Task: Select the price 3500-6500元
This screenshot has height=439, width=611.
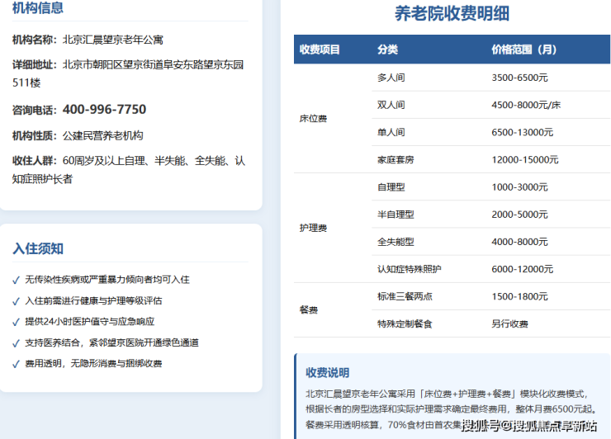Action: tap(519, 78)
